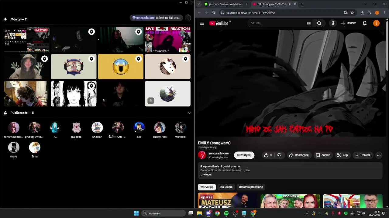This screenshot has width=389, height=218.
Task: Toggle muted mic icon on black-haired manga speaker tile
Action: [x=57, y=101]
